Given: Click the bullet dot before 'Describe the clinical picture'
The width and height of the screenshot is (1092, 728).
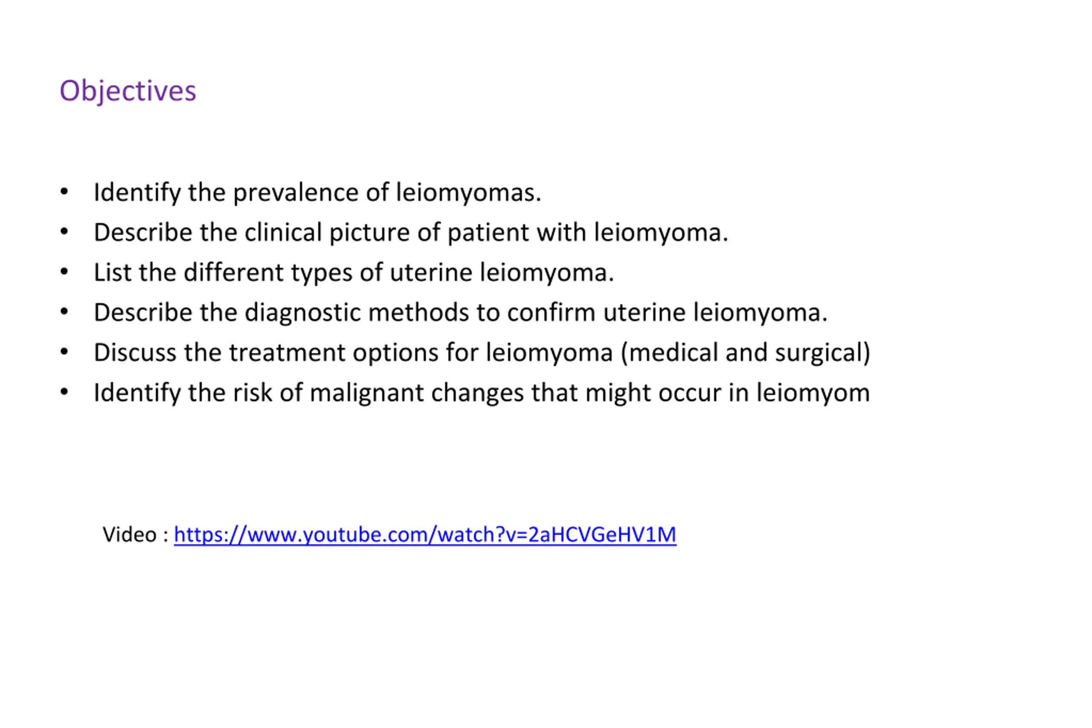Looking at the screenshot, I should [64, 231].
